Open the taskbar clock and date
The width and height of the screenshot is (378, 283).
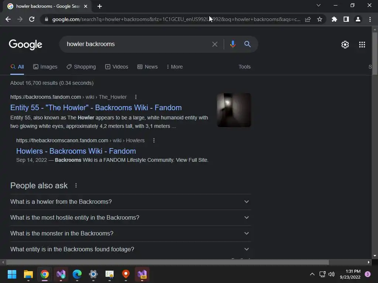point(350,274)
